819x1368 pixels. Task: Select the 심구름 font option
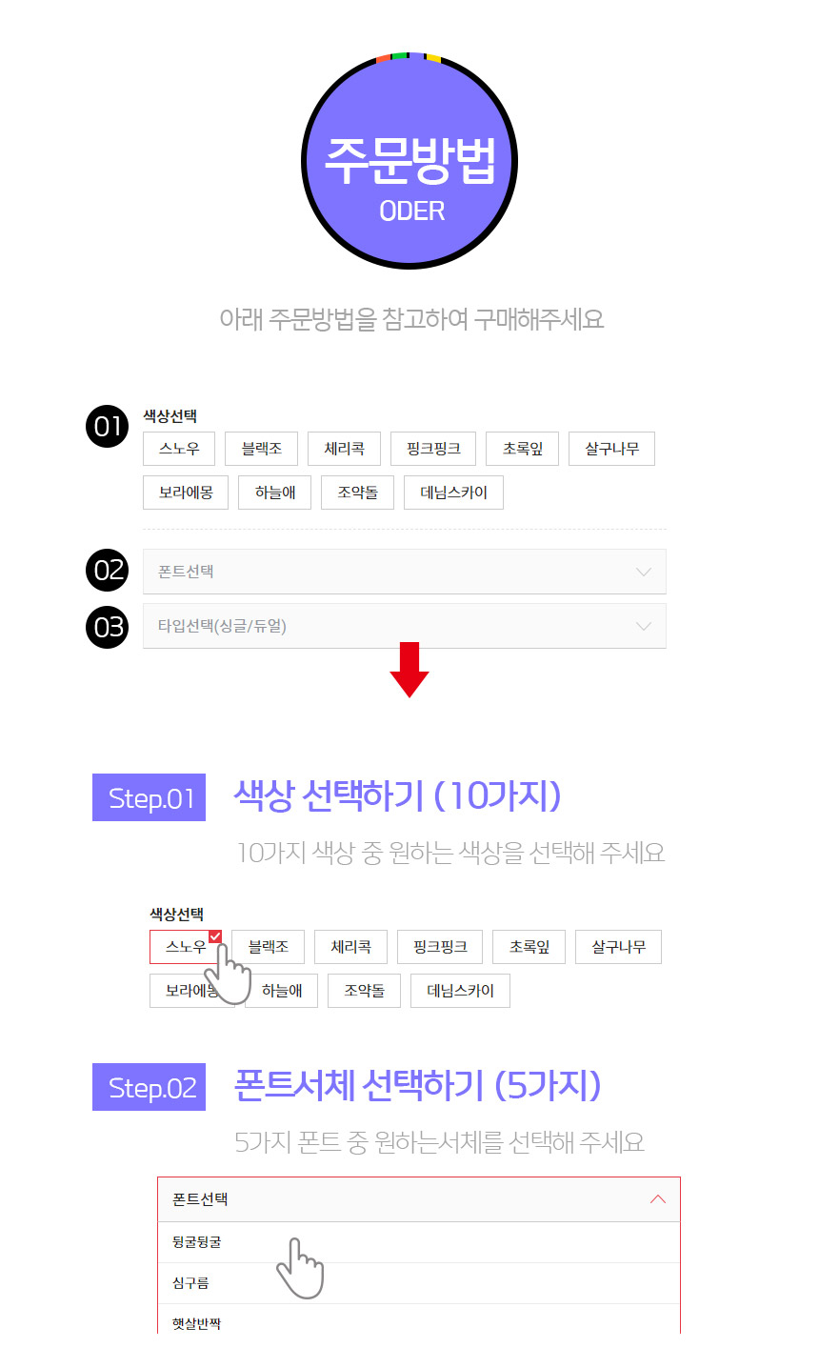point(190,1283)
